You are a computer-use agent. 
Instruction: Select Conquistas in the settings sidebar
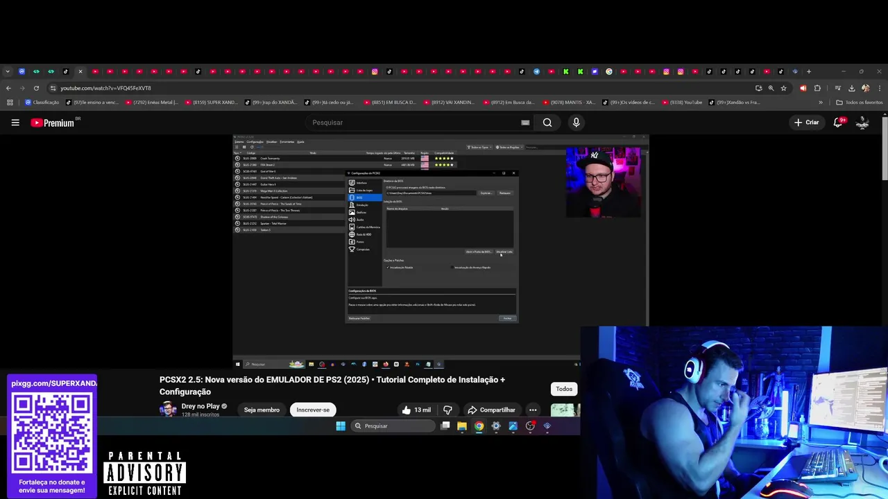[364, 249]
